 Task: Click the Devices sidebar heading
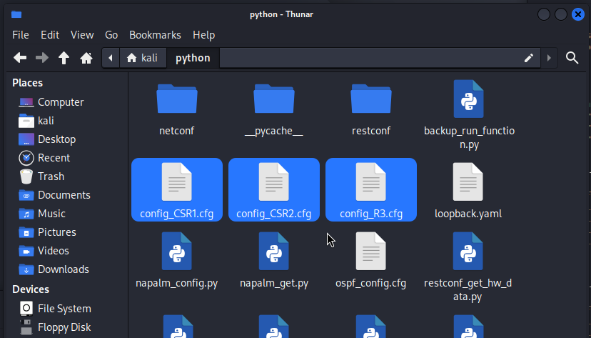click(31, 289)
